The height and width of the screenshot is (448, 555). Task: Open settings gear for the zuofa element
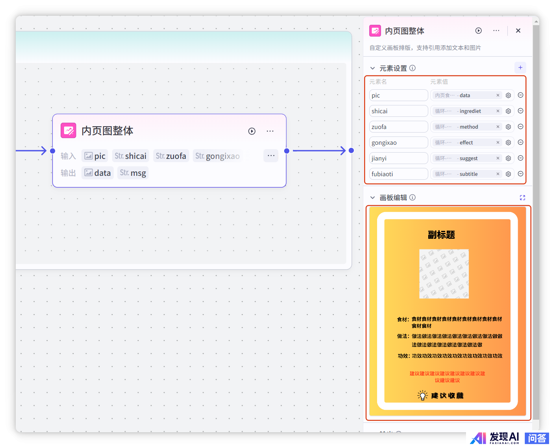[x=508, y=127]
